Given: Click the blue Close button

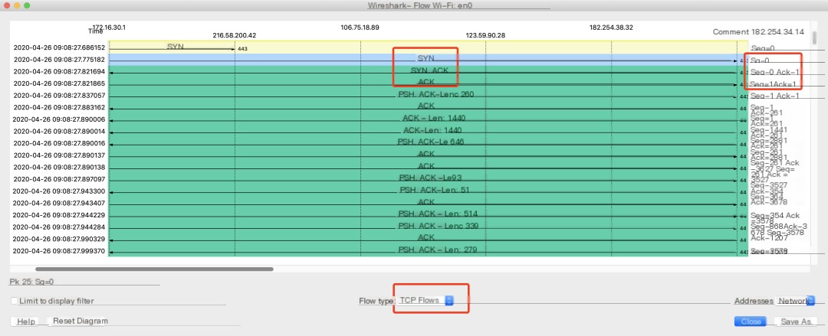Looking at the screenshot, I should [x=751, y=322].
